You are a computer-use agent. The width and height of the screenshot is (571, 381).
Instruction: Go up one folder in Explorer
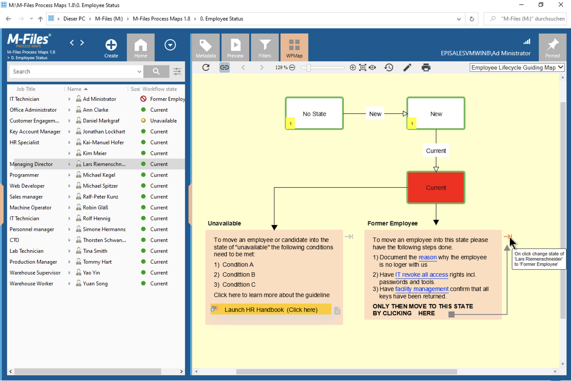click(40, 19)
